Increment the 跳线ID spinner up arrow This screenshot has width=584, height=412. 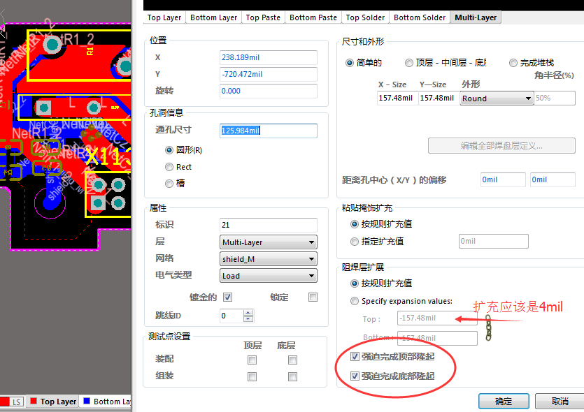[248, 313]
